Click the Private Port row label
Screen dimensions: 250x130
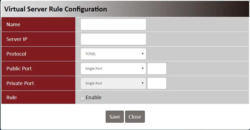pyautogui.click(x=20, y=83)
